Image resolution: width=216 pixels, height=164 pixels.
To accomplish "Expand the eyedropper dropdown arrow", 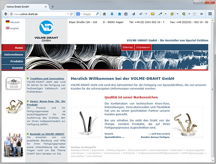I will coord(166,14).
